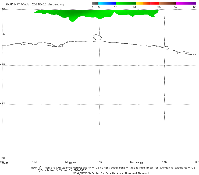The image size is (199, 175).
Task: Click the NOAA/NESDIS credit line
Action: [111, 173]
